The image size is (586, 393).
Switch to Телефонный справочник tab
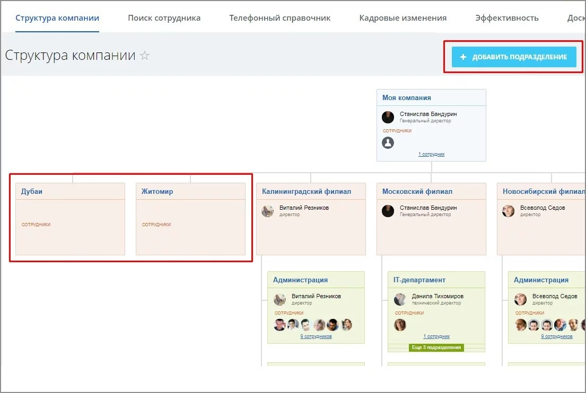click(x=279, y=18)
